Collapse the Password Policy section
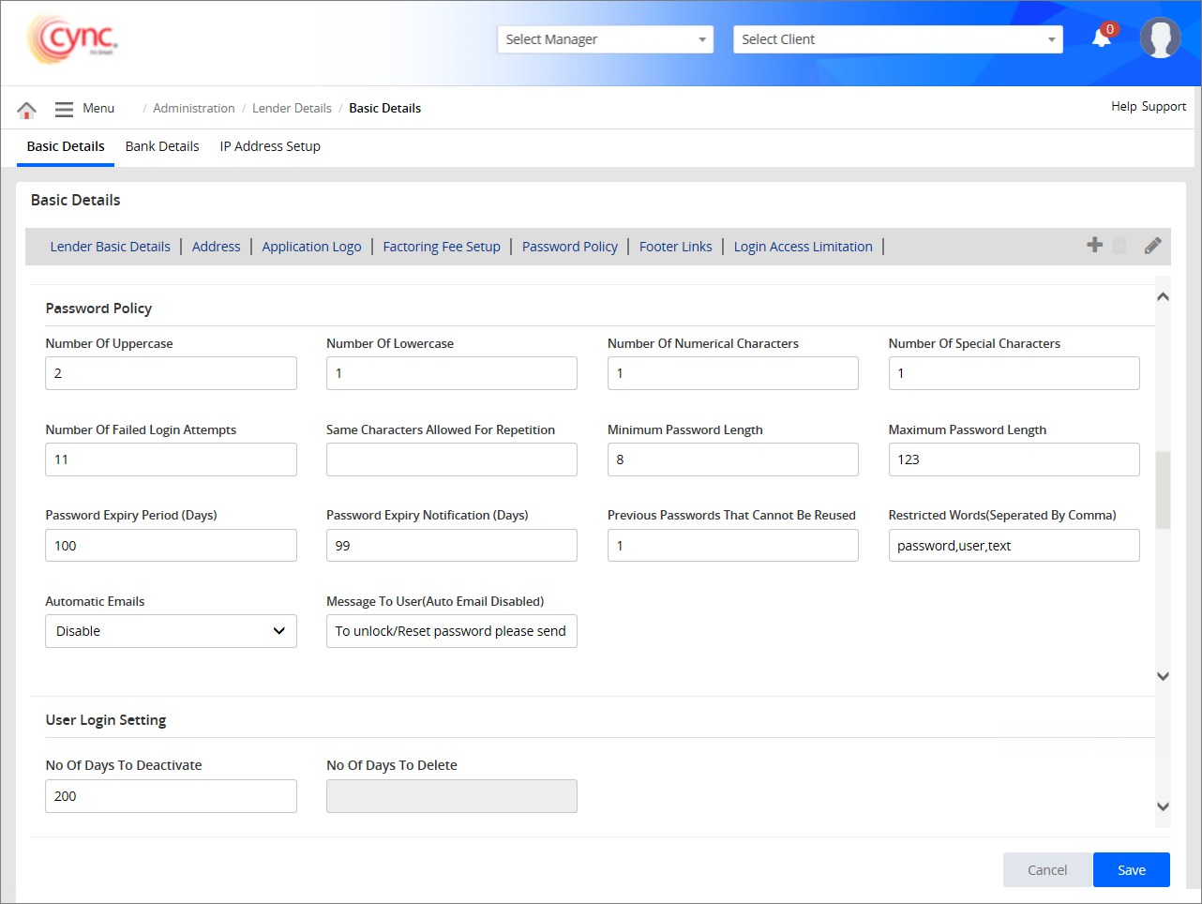Image resolution: width=1202 pixels, height=904 pixels. tap(1163, 296)
